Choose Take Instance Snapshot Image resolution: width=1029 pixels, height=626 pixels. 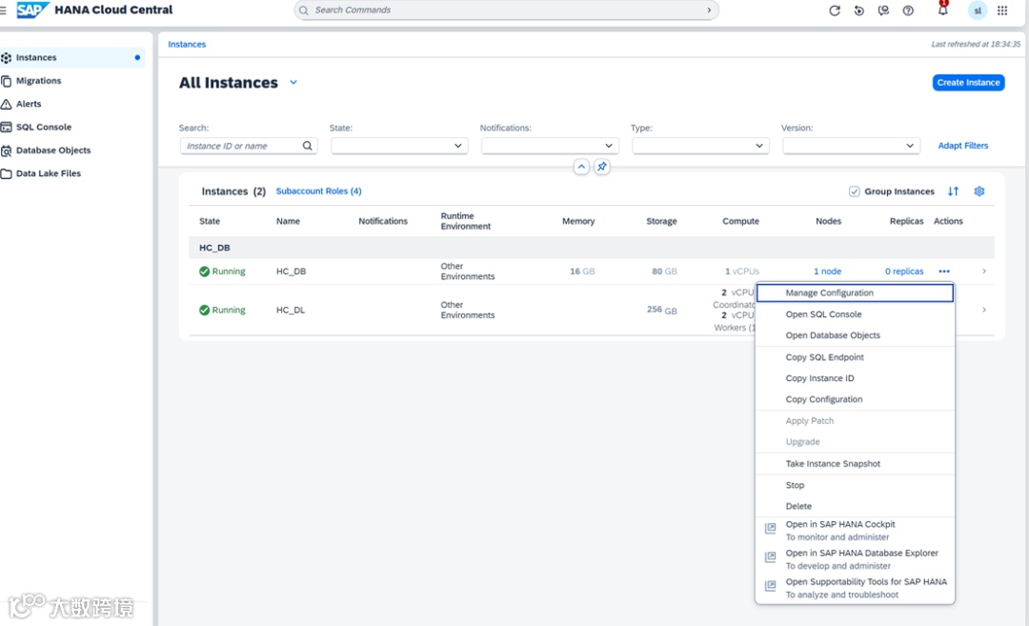pos(855,463)
